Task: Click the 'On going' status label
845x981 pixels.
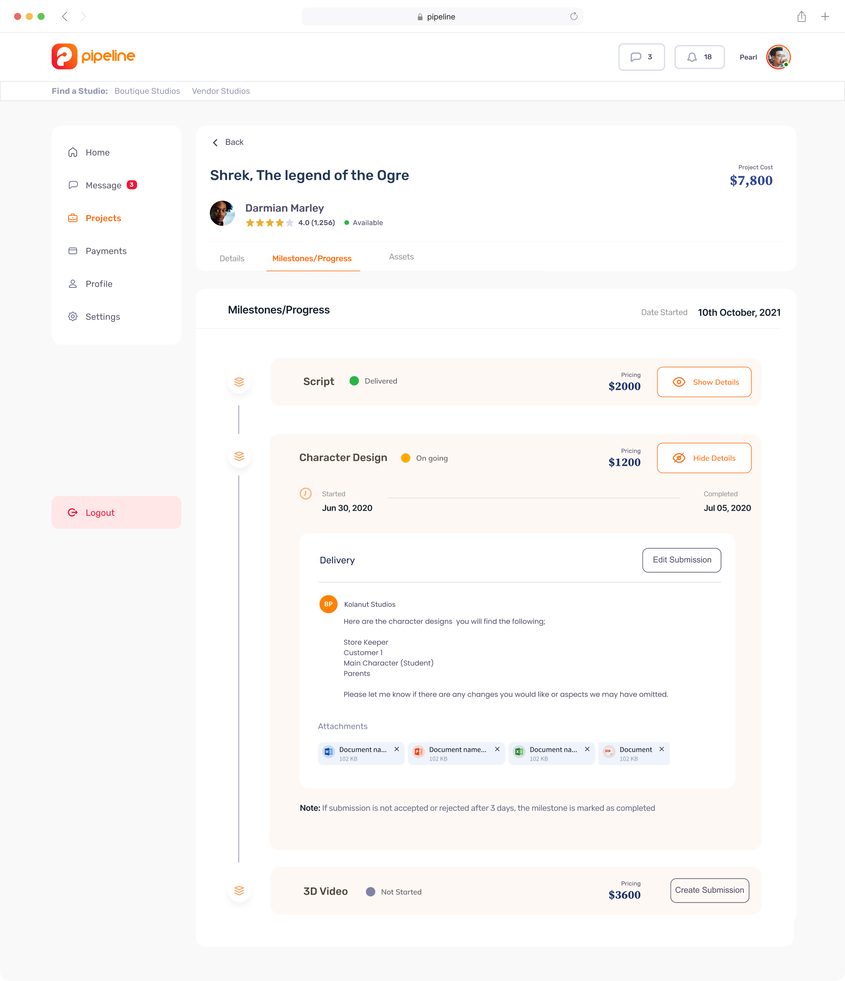Action: pyautogui.click(x=432, y=458)
